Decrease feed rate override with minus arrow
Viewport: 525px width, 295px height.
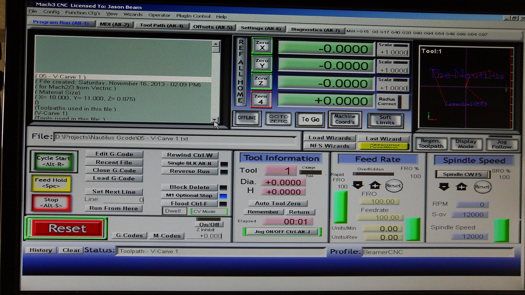(358, 185)
